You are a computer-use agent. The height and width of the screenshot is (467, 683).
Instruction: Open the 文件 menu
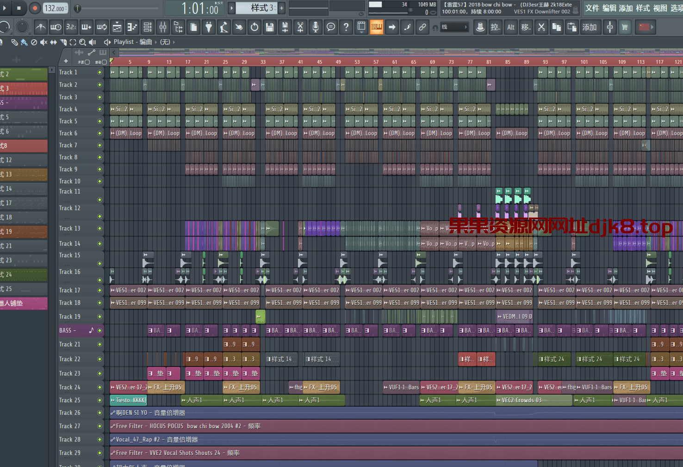click(592, 8)
